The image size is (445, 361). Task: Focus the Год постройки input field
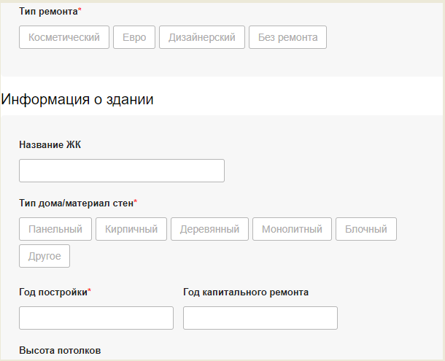click(x=96, y=318)
